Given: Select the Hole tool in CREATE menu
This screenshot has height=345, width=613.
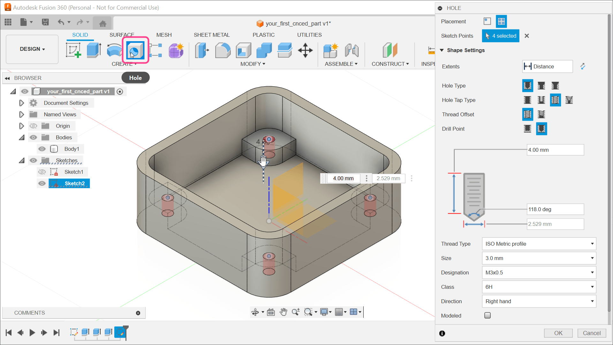Looking at the screenshot, I should pyautogui.click(x=135, y=50).
